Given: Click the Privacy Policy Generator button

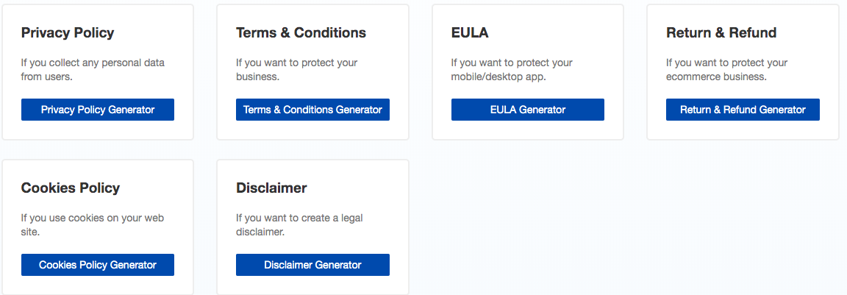Looking at the screenshot, I should pos(98,110).
